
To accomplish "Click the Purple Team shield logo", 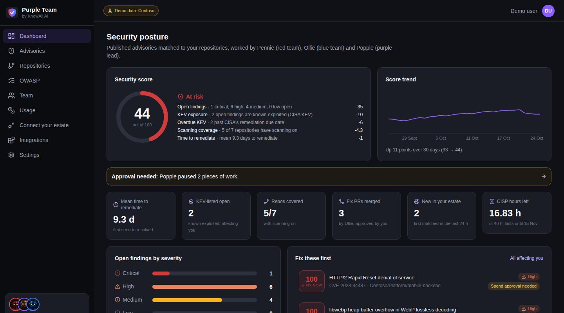I will [13, 12].
